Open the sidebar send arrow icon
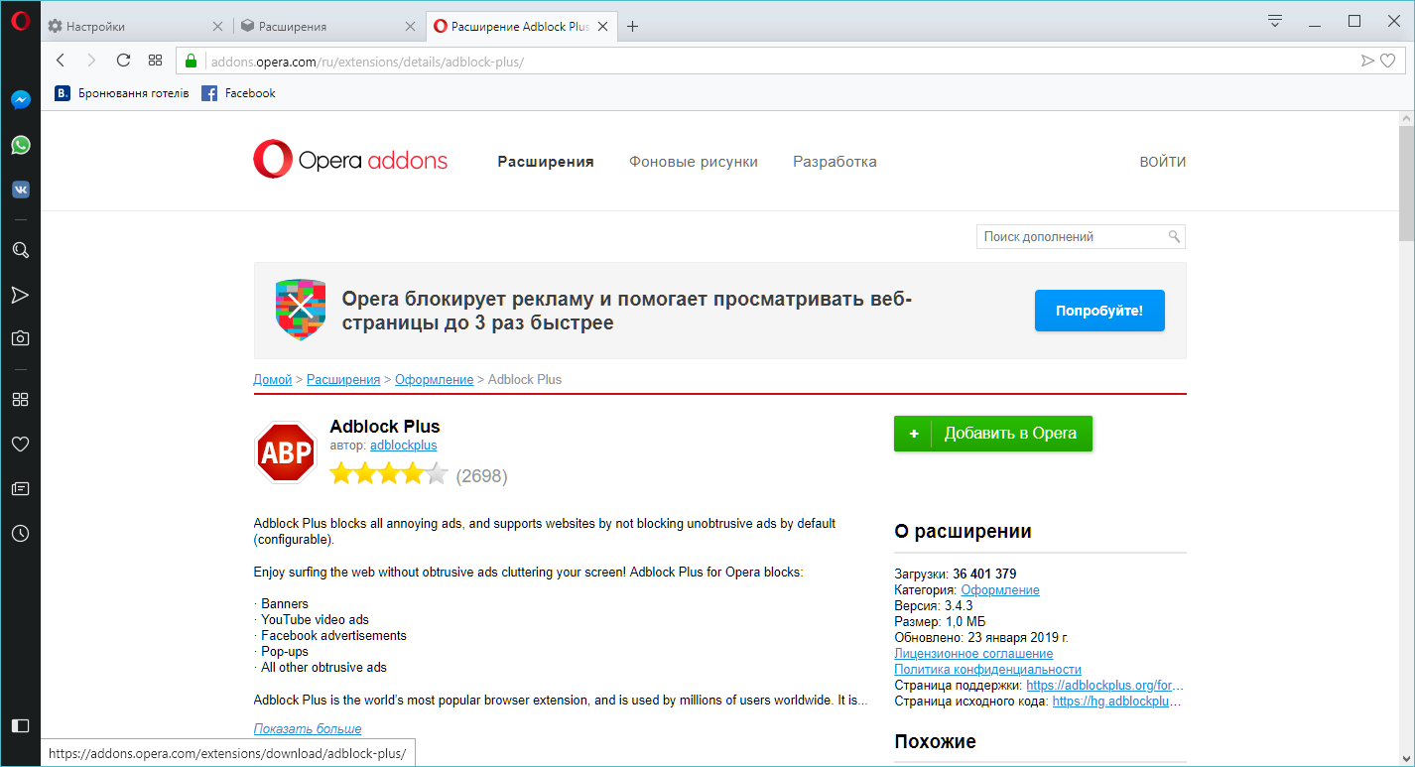 coord(20,295)
